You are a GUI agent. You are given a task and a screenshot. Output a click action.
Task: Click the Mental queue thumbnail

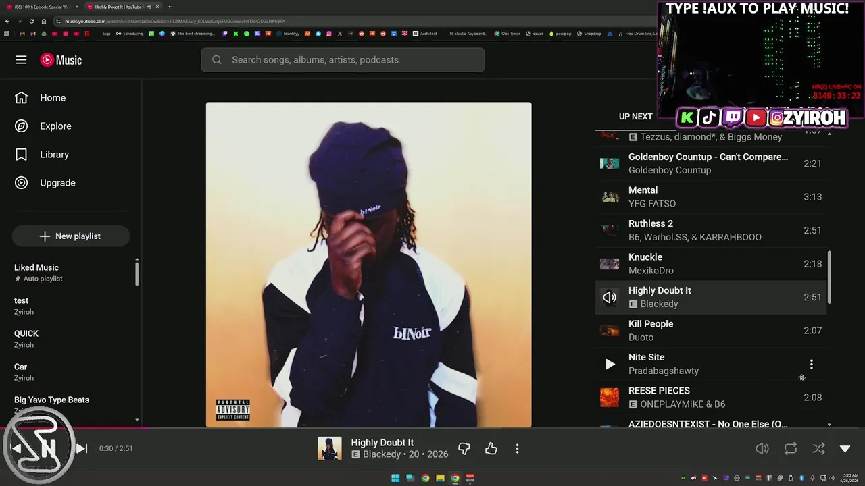coord(610,197)
